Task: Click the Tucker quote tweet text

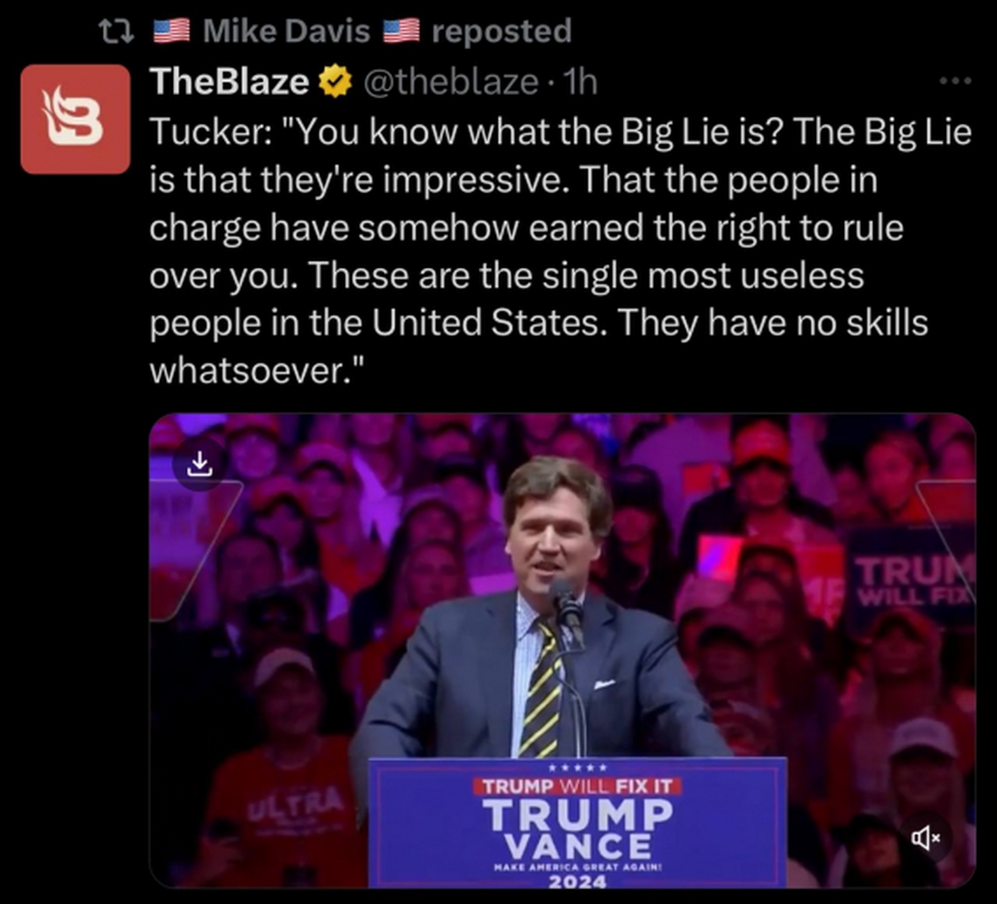Action: click(x=561, y=251)
